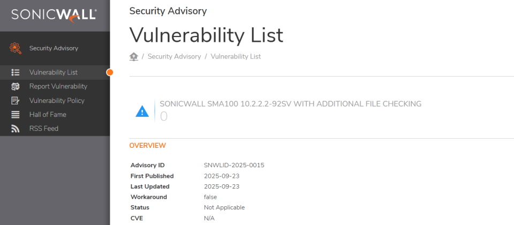Click the RSS Feed icon in sidebar

[16, 129]
